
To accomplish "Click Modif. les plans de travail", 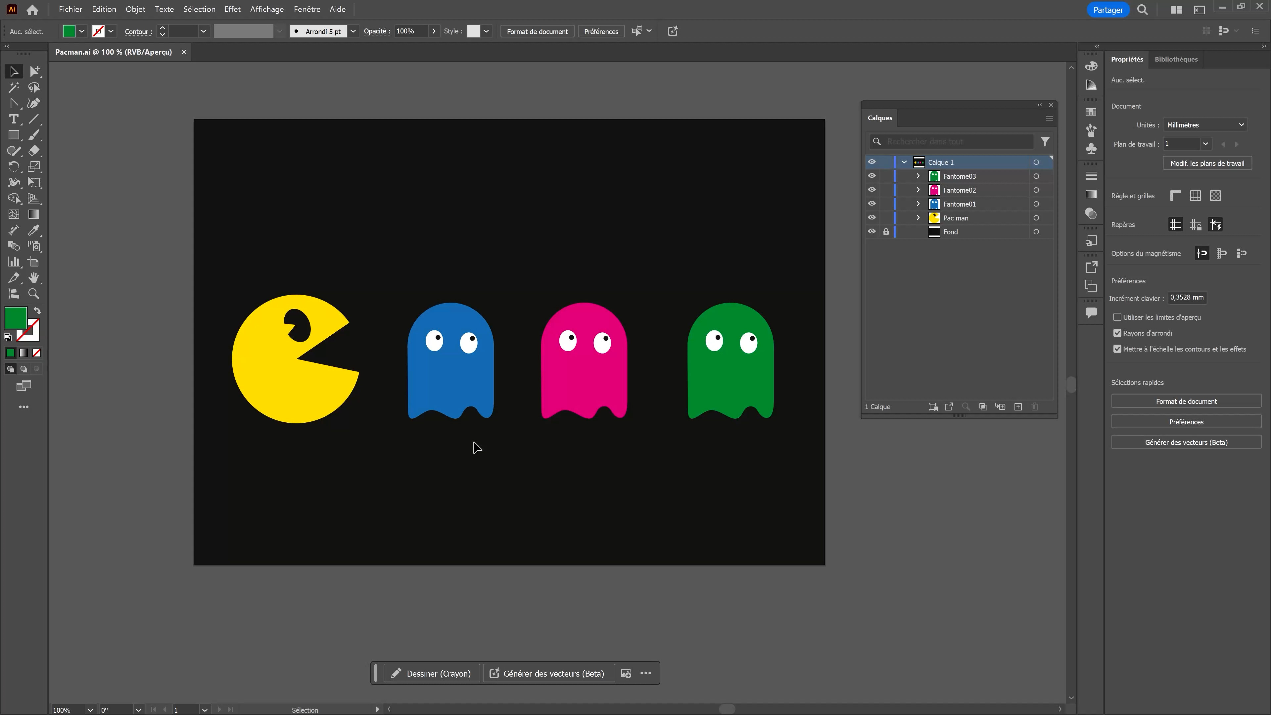I will coord(1207,163).
